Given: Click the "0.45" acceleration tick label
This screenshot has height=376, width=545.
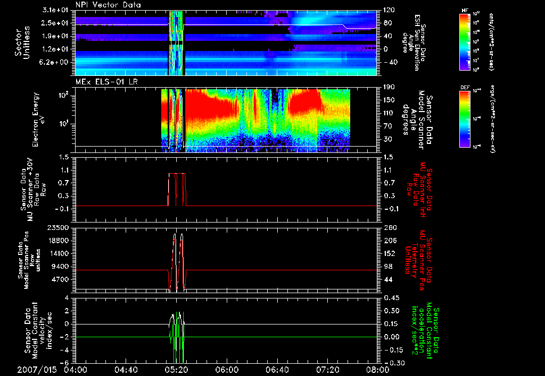Looking at the screenshot, I should pos(391,298).
